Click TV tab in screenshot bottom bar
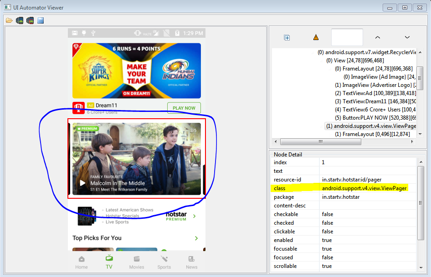Viewport: 431px width, 277px height. [109, 262]
